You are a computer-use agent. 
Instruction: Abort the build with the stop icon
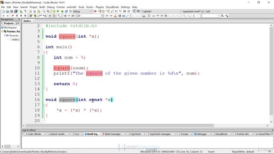coord(70,12)
